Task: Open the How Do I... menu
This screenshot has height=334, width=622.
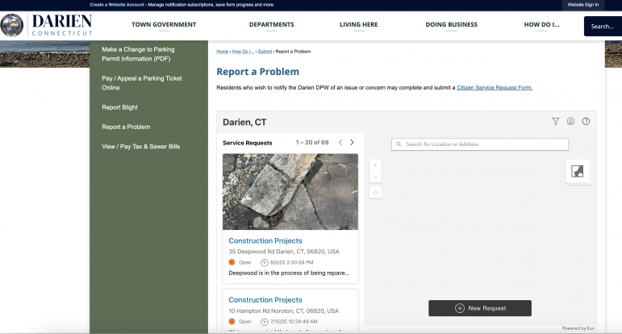Action: point(541,24)
